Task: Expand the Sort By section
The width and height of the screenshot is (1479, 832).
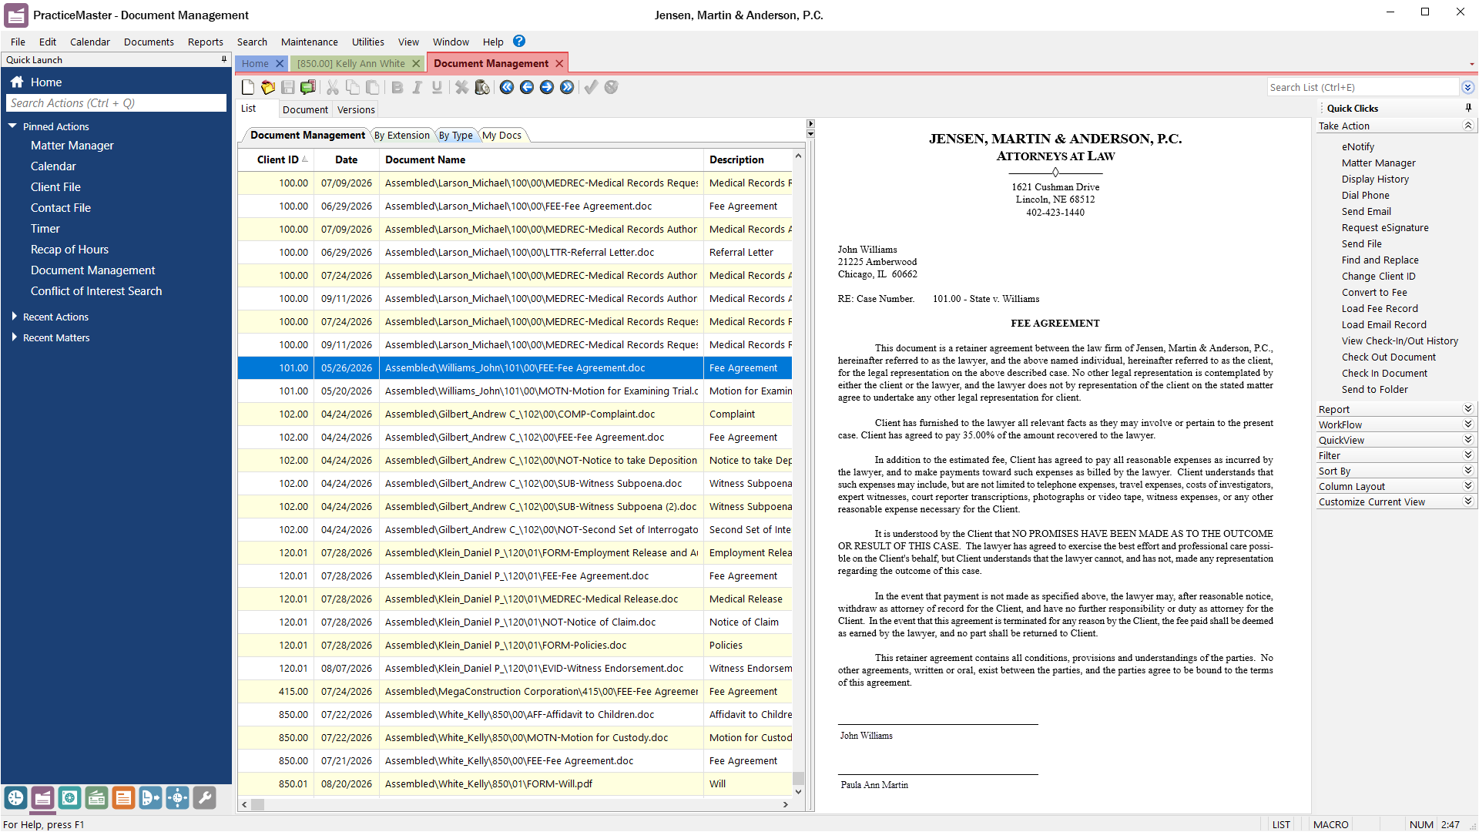Action: (1467, 471)
